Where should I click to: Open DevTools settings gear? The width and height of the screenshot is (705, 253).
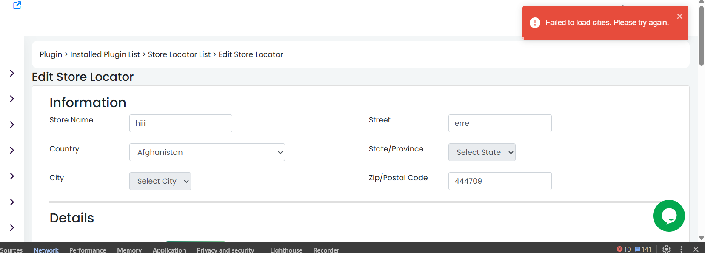(666, 249)
